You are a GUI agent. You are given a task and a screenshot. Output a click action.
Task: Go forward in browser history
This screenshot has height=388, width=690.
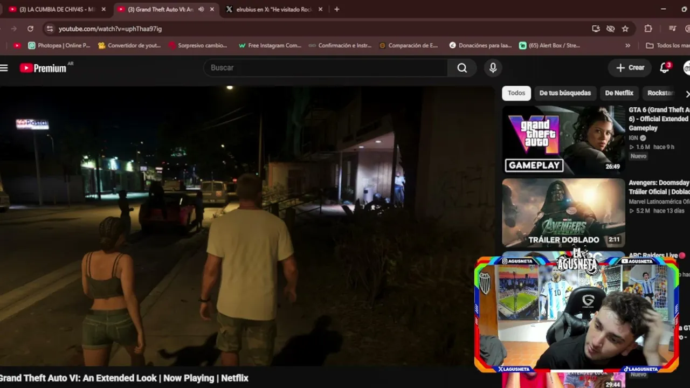[13, 29]
